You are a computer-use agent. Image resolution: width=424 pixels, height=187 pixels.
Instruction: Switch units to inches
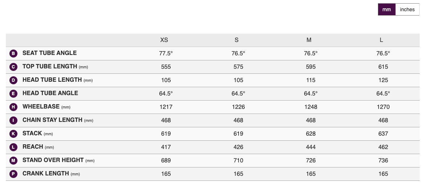[x=407, y=10]
